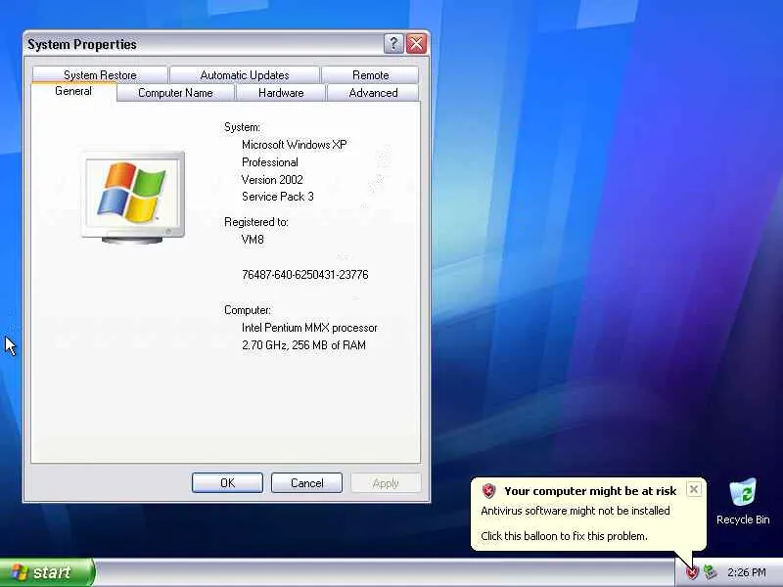The height and width of the screenshot is (587, 783).
Task: Click the 'System:' label
Action: tap(242, 127)
